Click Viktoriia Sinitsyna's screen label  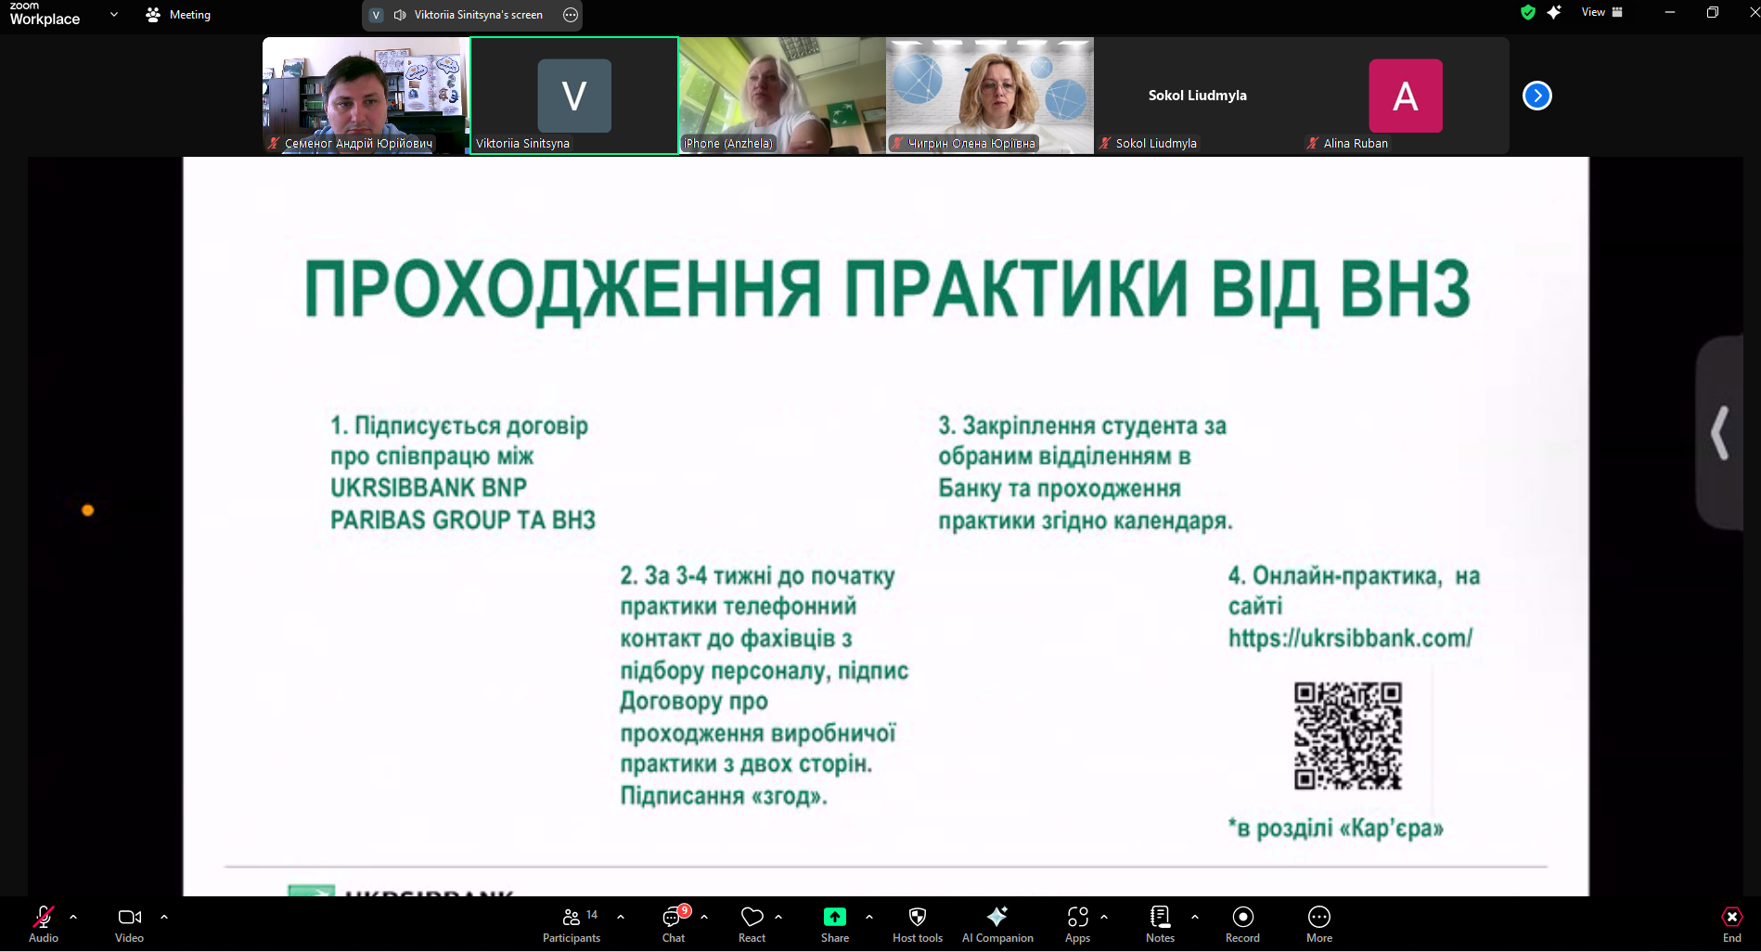(478, 15)
